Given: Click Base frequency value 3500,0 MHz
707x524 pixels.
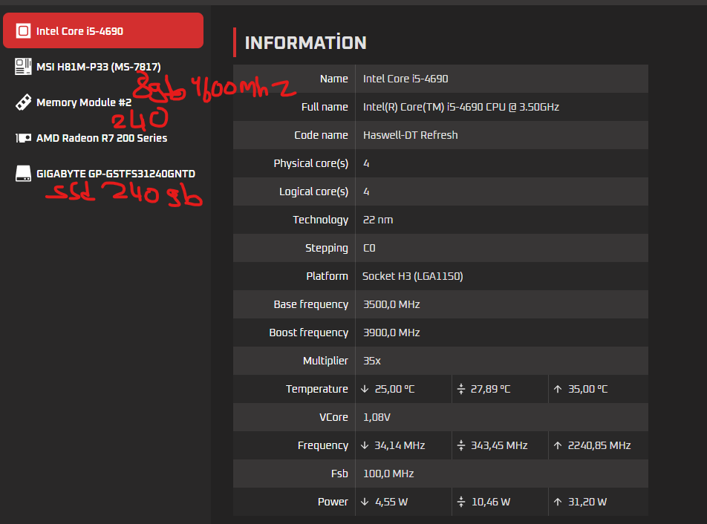Looking at the screenshot, I should (391, 304).
